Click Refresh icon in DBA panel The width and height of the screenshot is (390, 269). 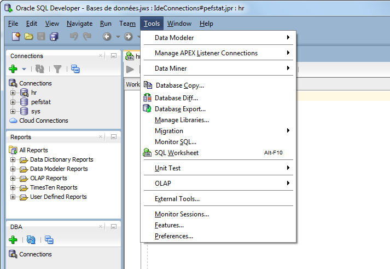coord(31,240)
